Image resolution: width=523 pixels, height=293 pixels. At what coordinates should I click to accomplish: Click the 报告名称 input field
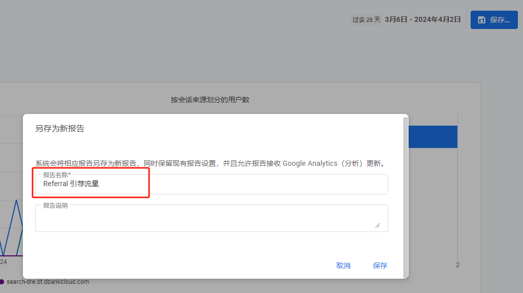(x=212, y=184)
